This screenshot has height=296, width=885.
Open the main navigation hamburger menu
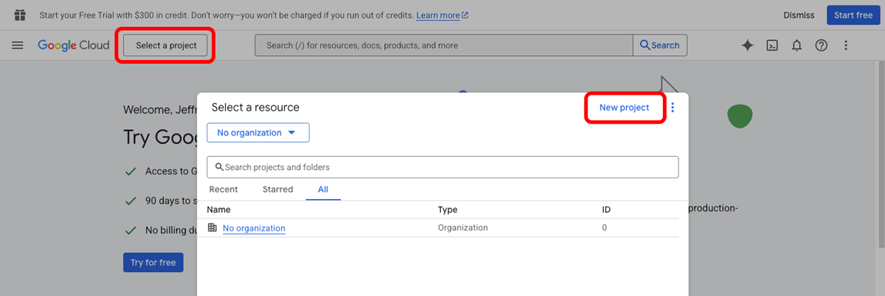[18, 45]
